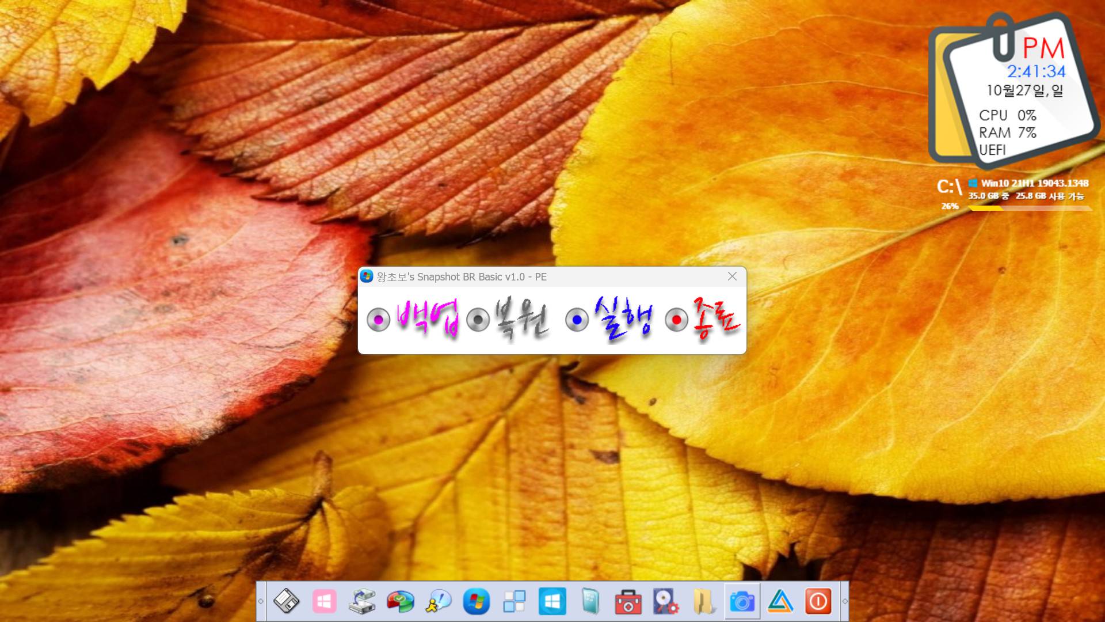Open the hard disk with gear icon
This screenshot has height=622, width=1105.
[x=666, y=601]
